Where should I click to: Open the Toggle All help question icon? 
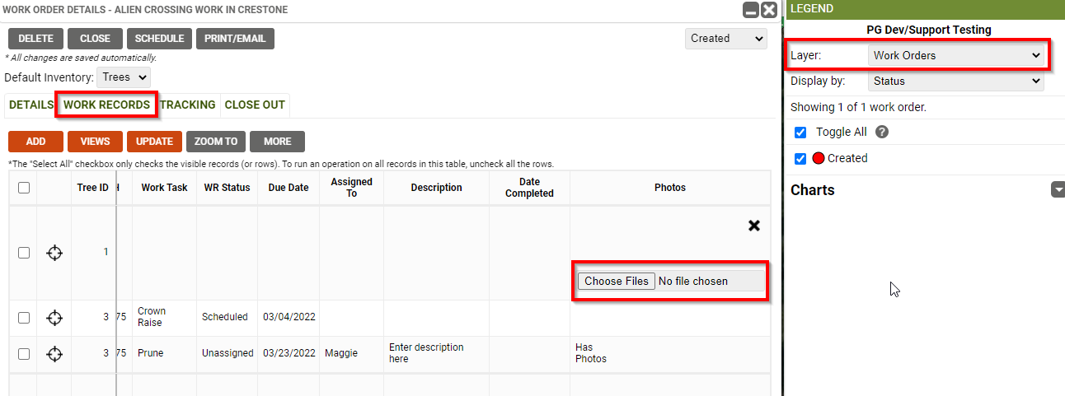pyautogui.click(x=882, y=132)
